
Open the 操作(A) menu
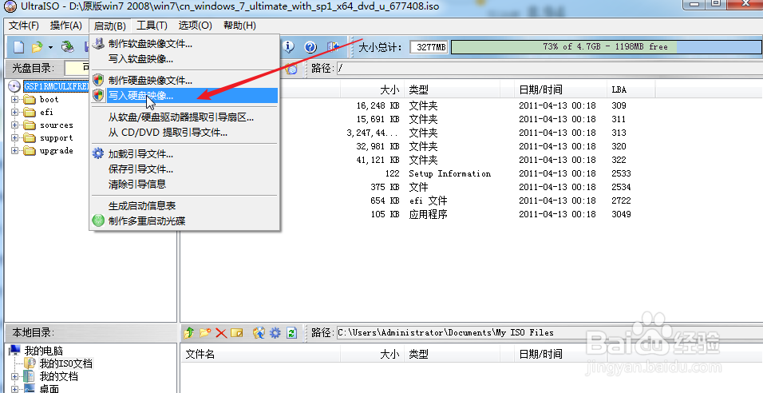(65, 26)
